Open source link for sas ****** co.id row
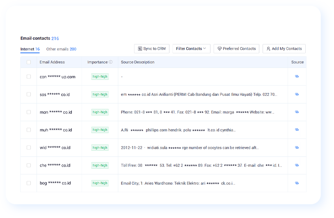Image resolution: width=334 pixels, height=218 pixels. 297,94
